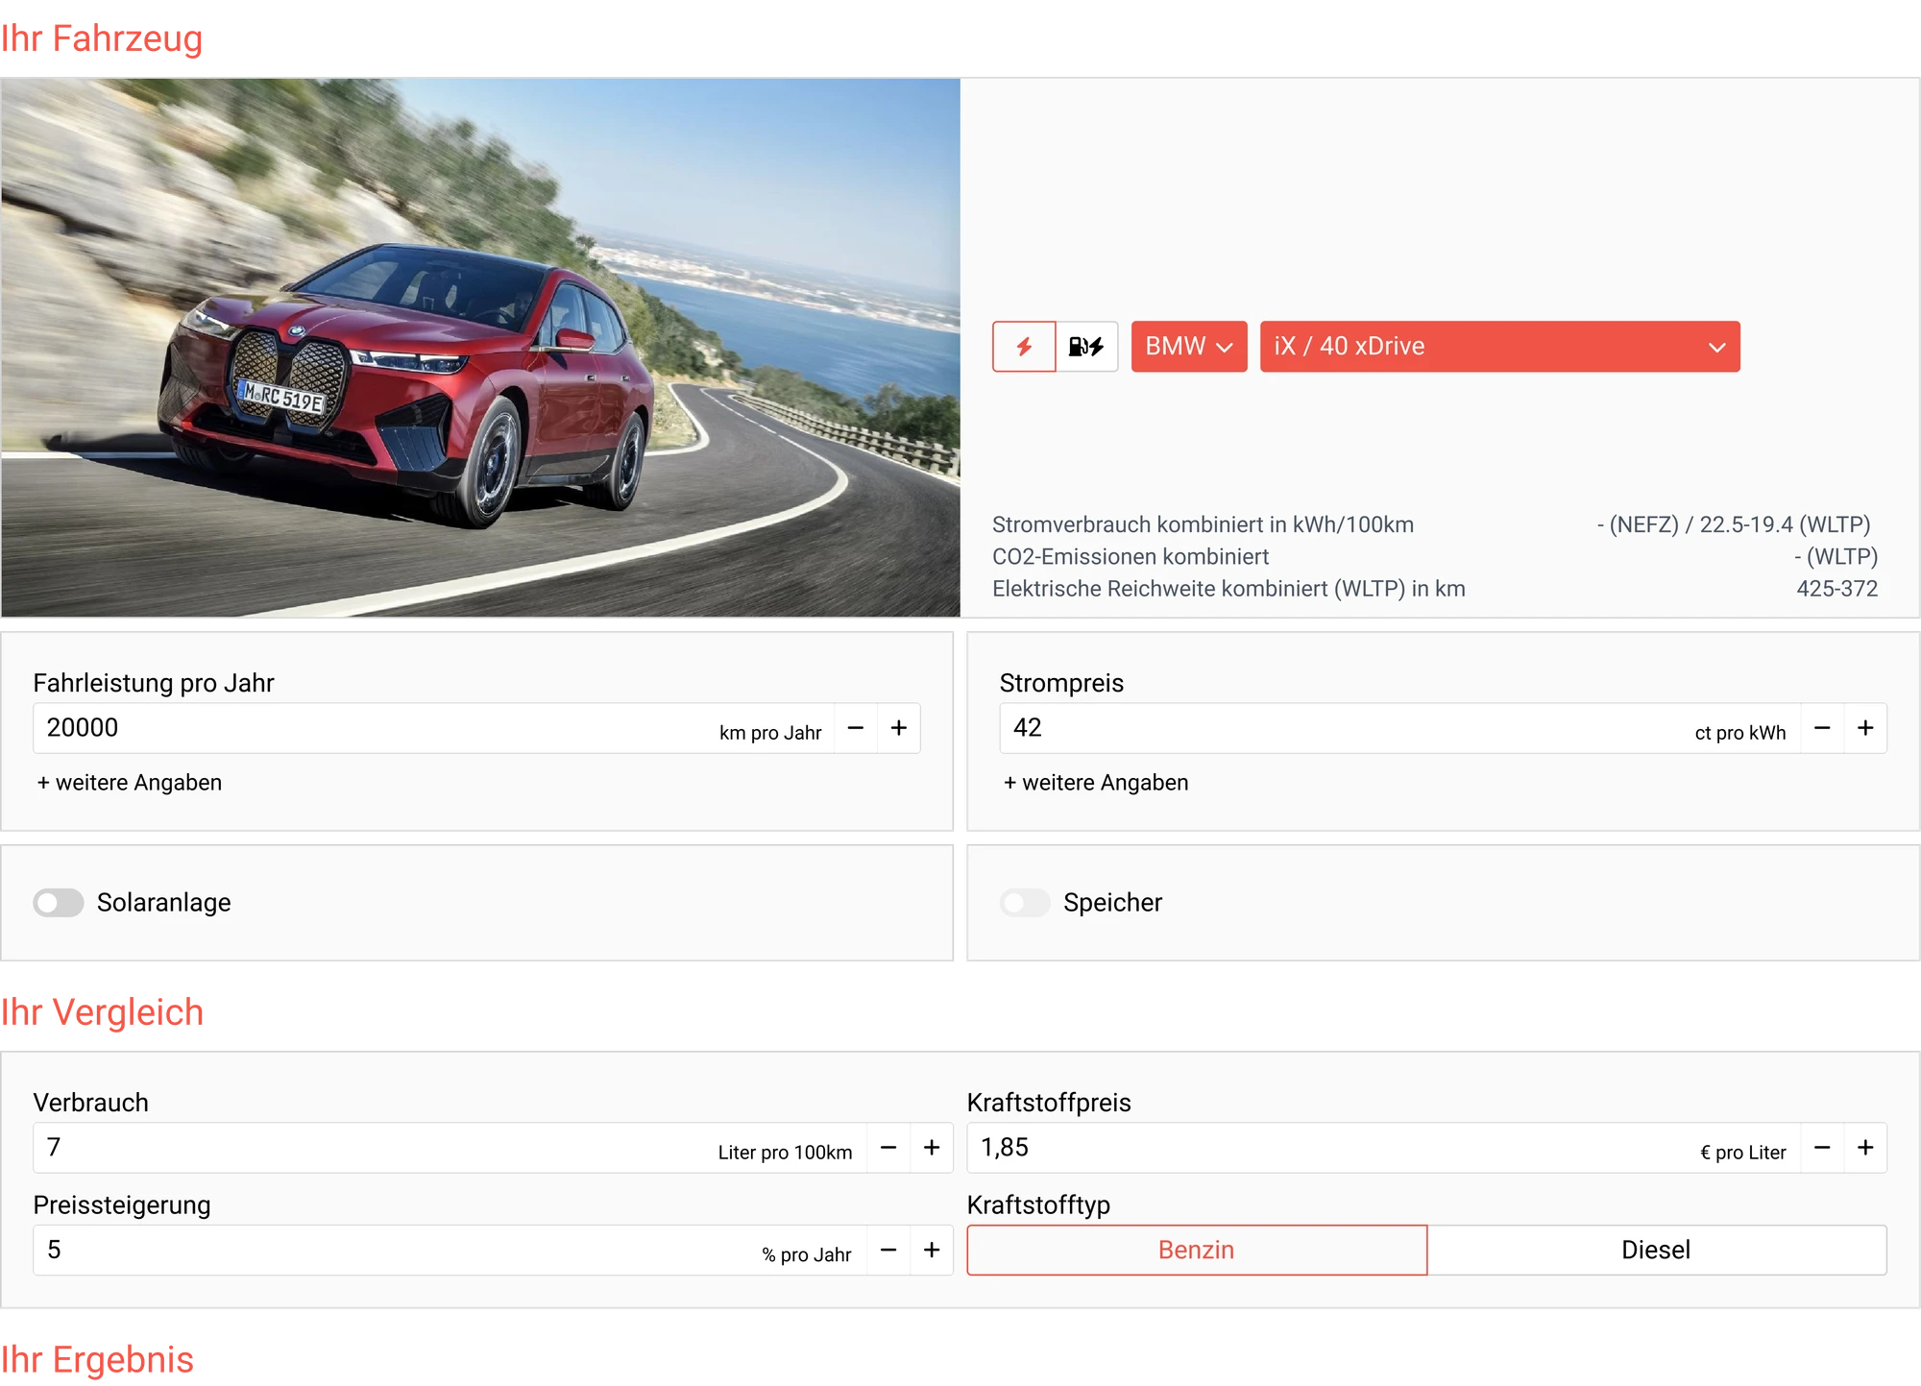Increase Preissteigerung with plus button

(x=932, y=1251)
